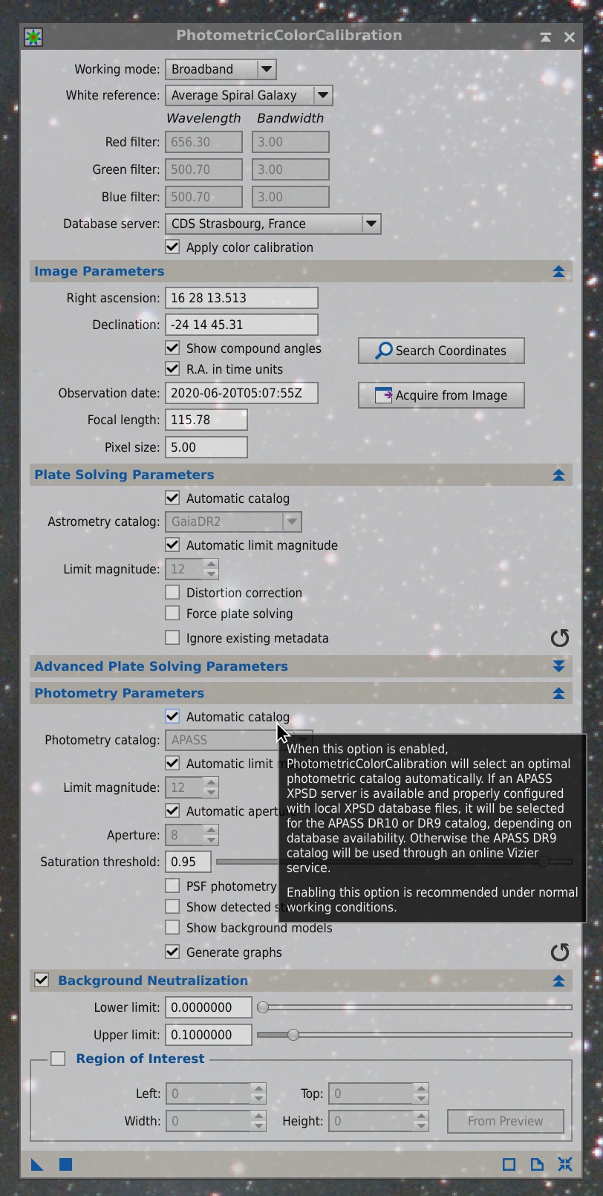Click the Upper limit value field
This screenshot has width=603, height=1196.
click(x=208, y=1035)
